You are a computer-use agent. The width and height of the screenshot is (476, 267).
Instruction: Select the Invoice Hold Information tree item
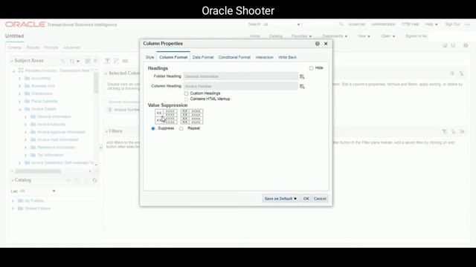point(58,139)
